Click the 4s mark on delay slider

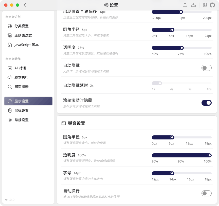point(172,89)
